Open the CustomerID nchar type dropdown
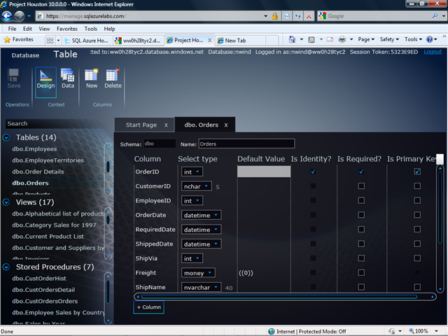 coord(196,186)
